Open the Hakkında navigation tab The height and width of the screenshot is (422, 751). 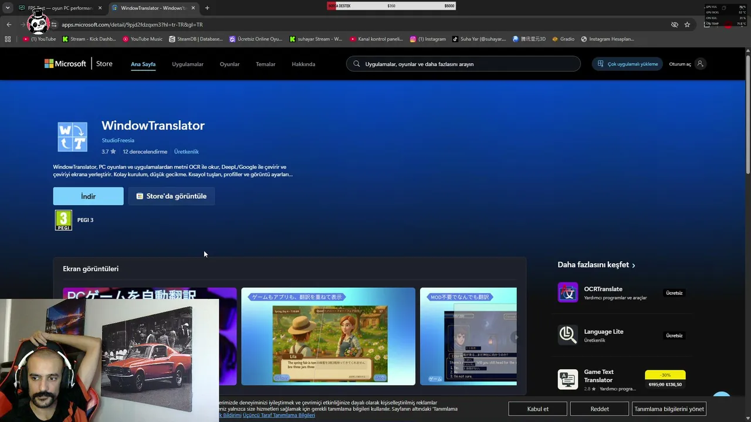pyautogui.click(x=303, y=64)
